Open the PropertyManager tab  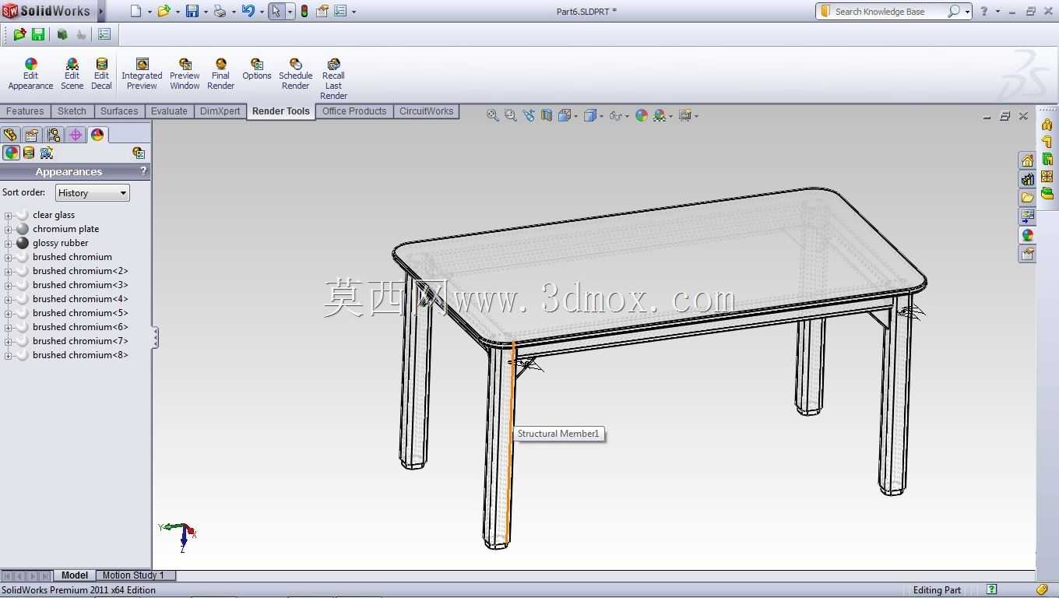pos(32,135)
